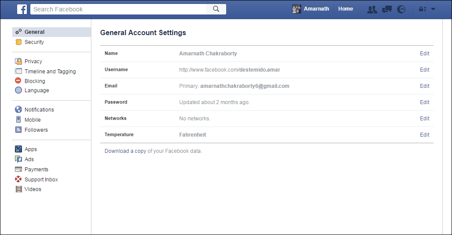Click the Security badge icon

[x=18, y=42]
